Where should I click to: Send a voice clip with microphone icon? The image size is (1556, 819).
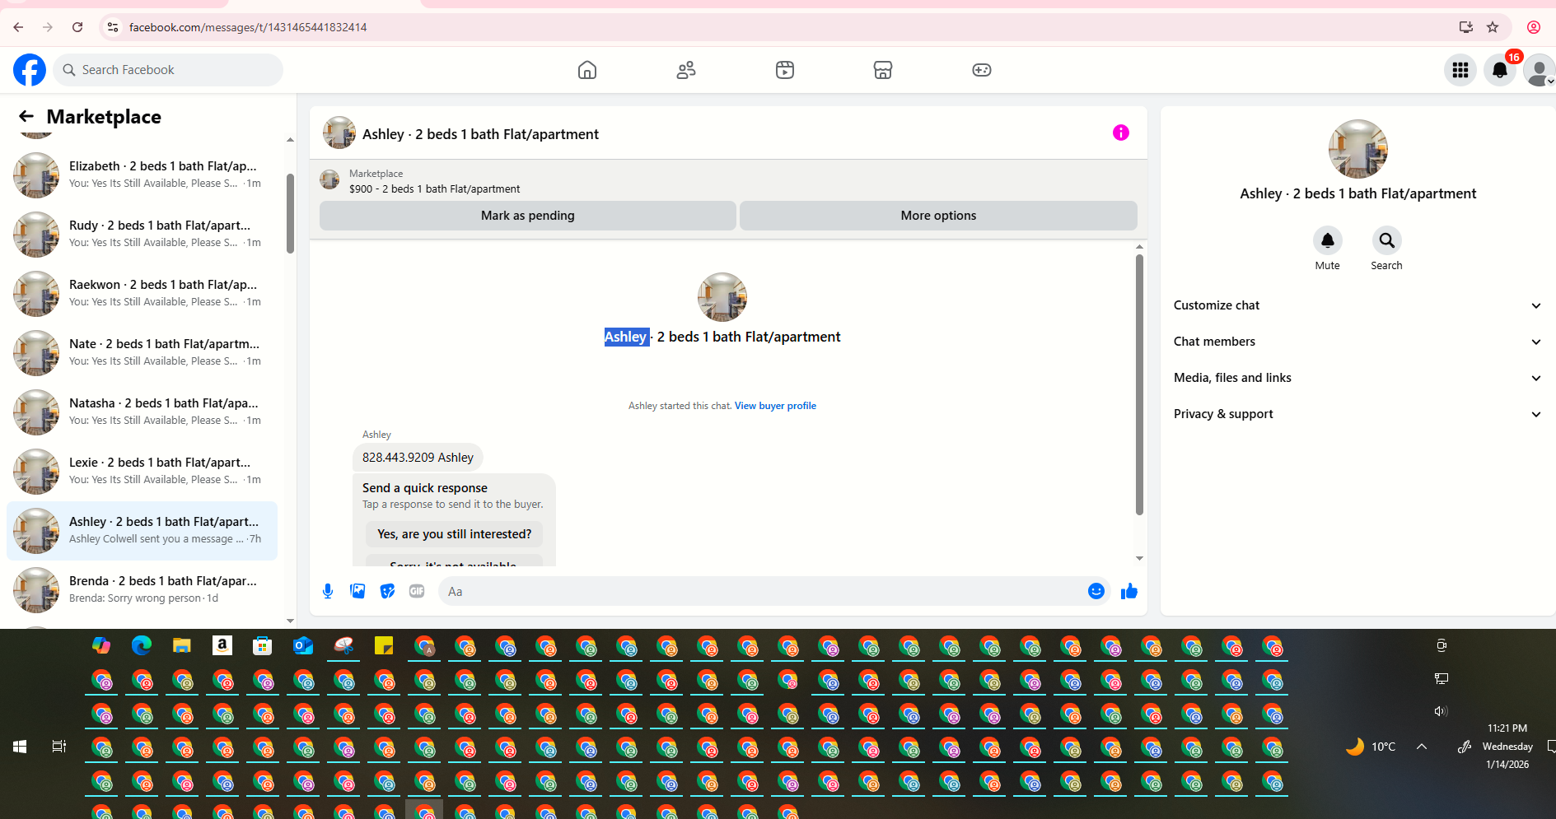pyautogui.click(x=328, y=591)
